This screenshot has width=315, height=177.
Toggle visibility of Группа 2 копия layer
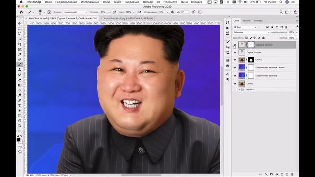click(x=235, y=53)
